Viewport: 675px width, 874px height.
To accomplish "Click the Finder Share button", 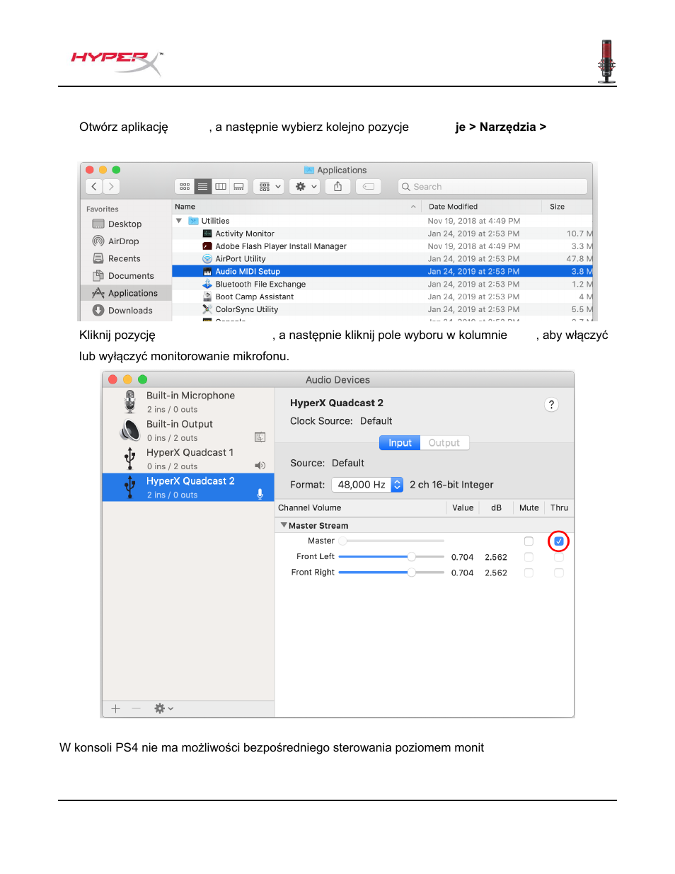I will [337, 186].
